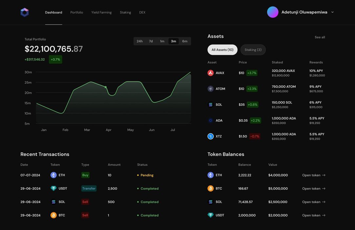The width and height of the screenshot is (355, 230).
Task: Expand the user profile dropdown chevron
Action: [x=332, y=12]
